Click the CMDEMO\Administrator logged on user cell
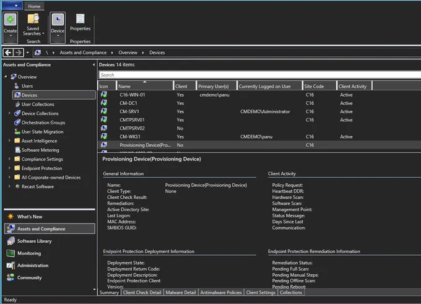The image size is (421, 304). (x=265, y=111)
